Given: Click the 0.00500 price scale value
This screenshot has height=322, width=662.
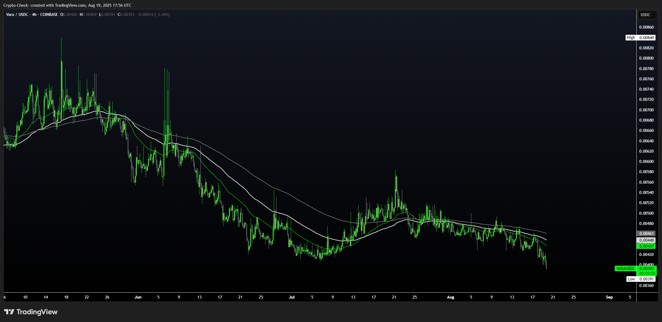Looking at the screenshot, I should (646, 213).
